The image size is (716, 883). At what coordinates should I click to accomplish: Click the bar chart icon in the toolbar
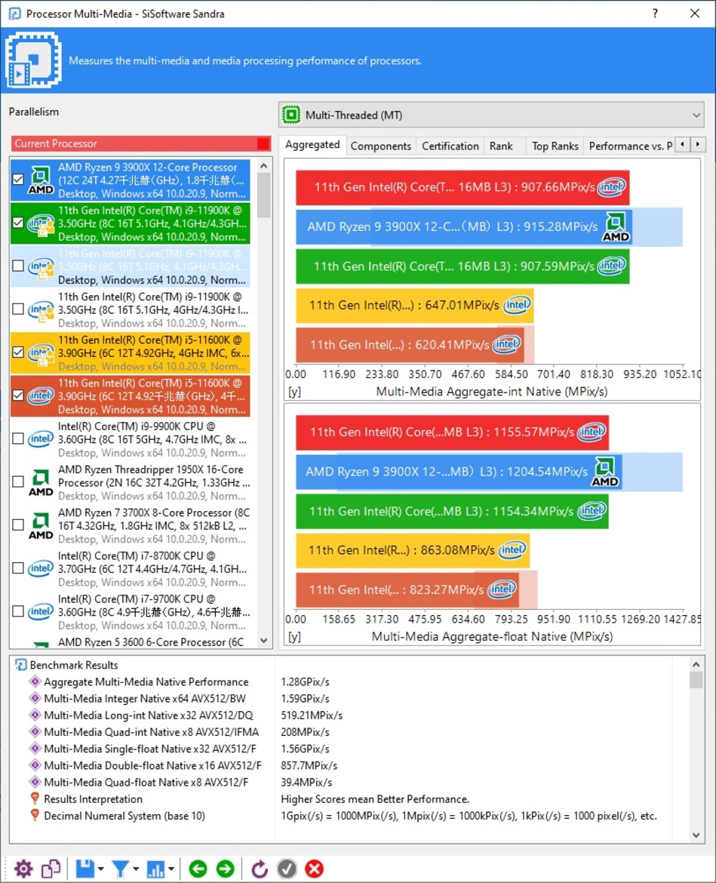pos(155,869)
